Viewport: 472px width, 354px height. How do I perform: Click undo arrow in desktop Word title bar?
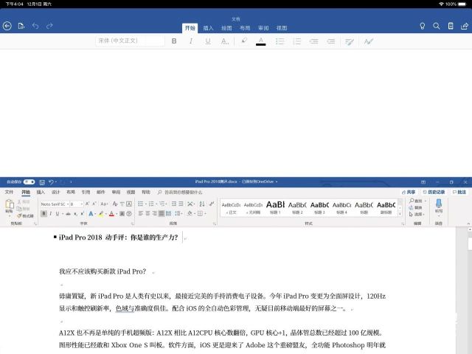(51, 182)
